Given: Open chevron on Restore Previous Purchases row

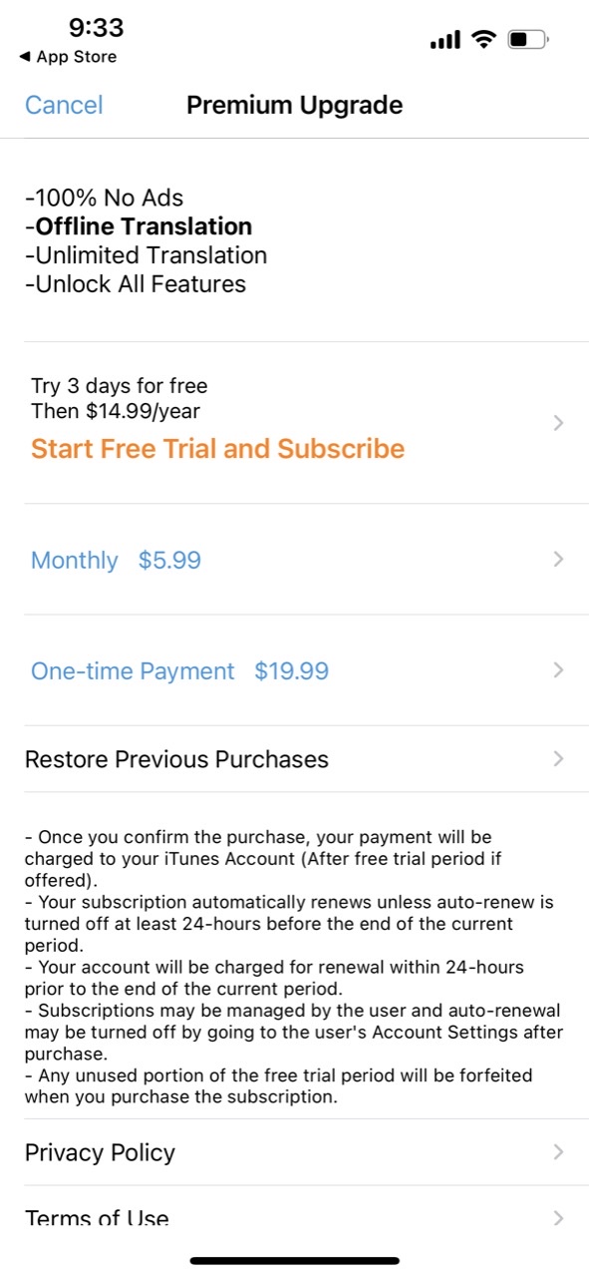Looking at the screenshot, I should 558,759.
